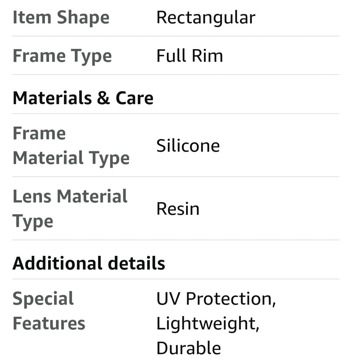
Task: Click the word Materials in section heading
Action: [x=52, y=98]
